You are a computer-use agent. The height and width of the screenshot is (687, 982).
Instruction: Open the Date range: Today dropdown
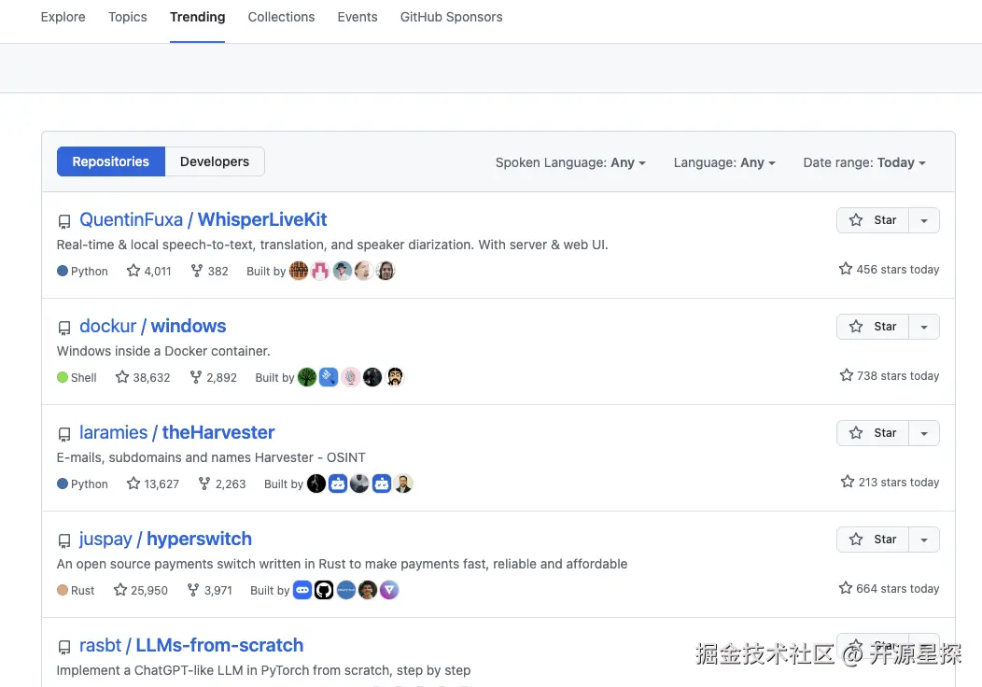coord(863,162)
